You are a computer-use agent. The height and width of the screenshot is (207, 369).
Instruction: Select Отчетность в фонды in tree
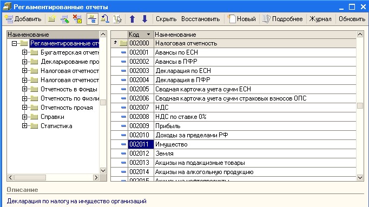69,89
